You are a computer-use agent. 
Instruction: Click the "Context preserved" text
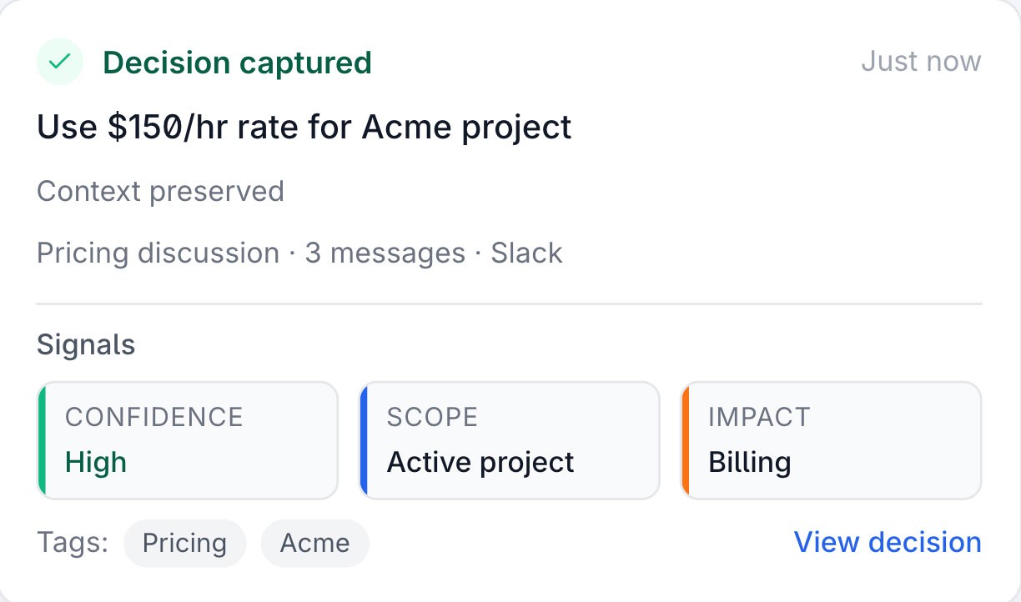tap(160, 191)
